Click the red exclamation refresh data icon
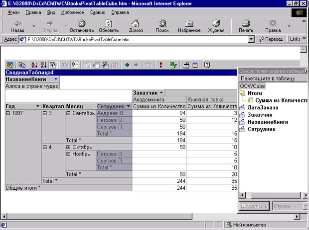309x230 pixels. [x=161, y=65]
